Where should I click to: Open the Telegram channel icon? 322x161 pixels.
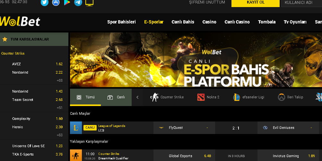pyautogui.click(x=78, y=2)
